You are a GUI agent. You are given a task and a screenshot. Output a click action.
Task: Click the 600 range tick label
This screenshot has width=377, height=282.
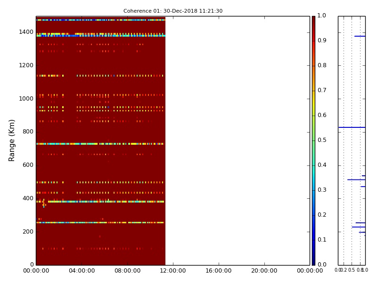(28, 165)
